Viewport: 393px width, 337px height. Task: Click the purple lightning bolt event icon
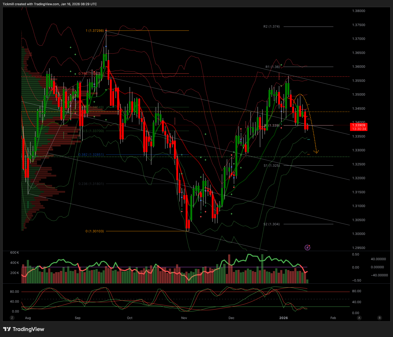coord(307,247)
